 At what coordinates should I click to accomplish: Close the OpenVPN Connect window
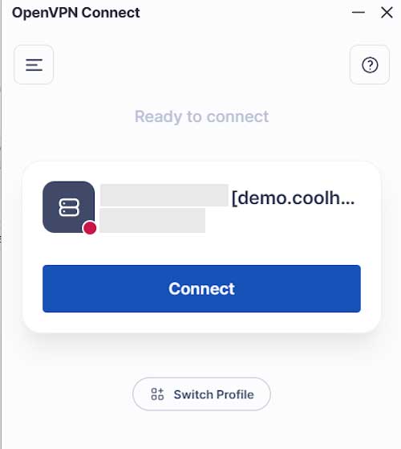[387, 13]
